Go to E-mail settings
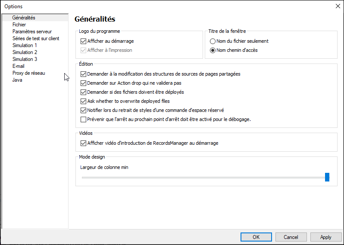 19,66
